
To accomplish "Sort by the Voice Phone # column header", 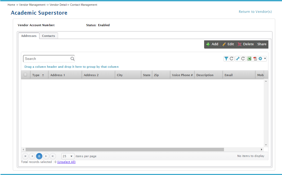I will (x=182, y=75).
